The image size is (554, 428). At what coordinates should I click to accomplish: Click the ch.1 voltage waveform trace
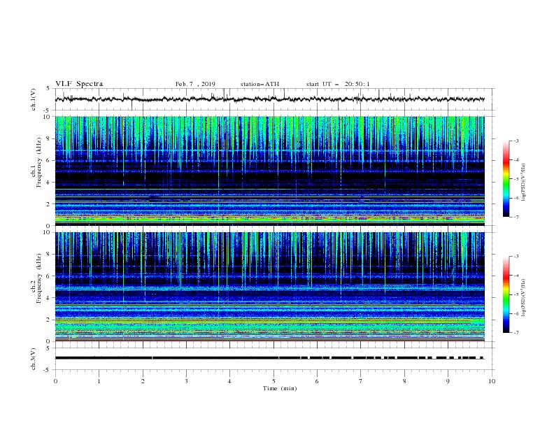pyautogui.click(x=269, y=99)
